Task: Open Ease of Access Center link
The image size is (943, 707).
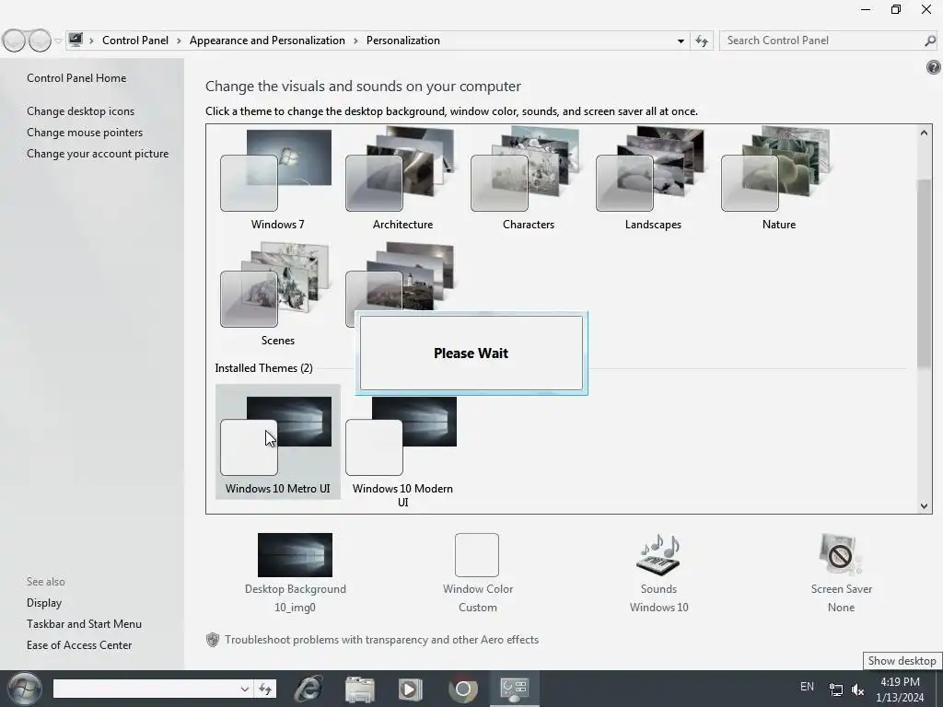Action: [x=79, y=644]
